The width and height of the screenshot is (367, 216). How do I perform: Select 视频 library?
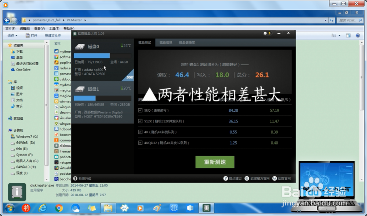pyautogui.click(x=17, y=88)
